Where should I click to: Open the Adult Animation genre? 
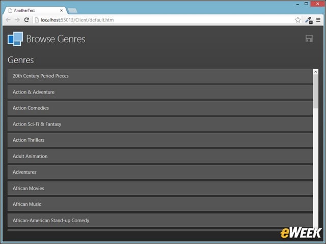160,156
